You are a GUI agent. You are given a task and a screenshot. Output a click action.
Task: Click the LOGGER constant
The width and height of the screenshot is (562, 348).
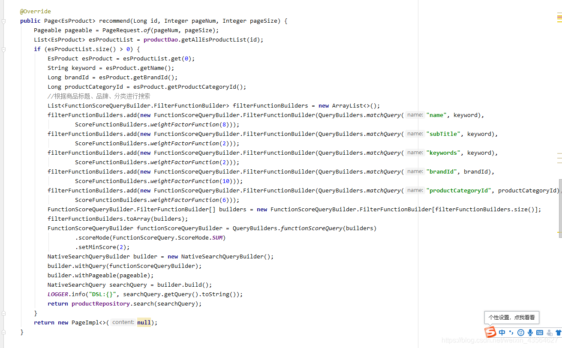pyautogui.click(x=58, y=294)
